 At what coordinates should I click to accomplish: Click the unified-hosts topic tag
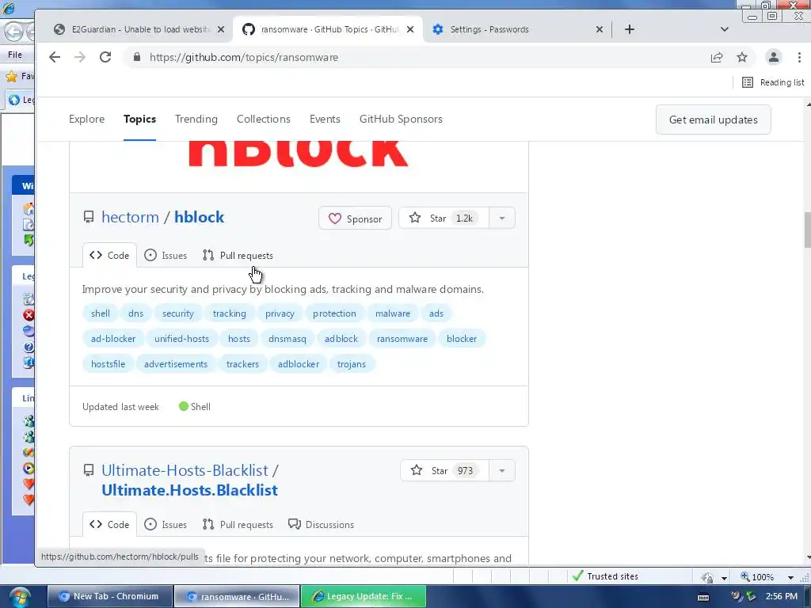(x=181, y=339)
